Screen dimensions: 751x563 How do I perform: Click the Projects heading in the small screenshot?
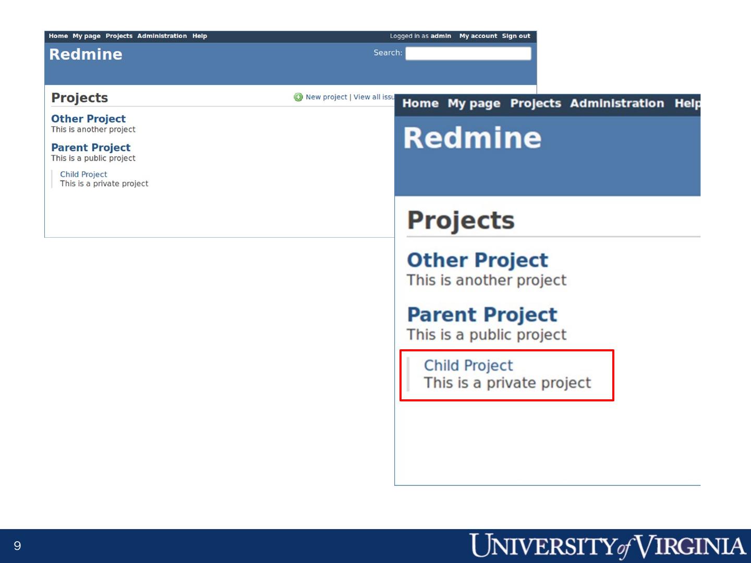coord(80,97)
